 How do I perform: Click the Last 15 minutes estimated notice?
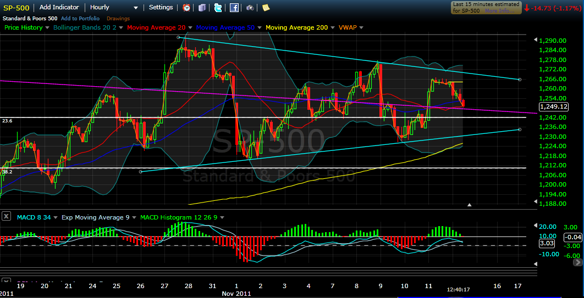point(487,8)
